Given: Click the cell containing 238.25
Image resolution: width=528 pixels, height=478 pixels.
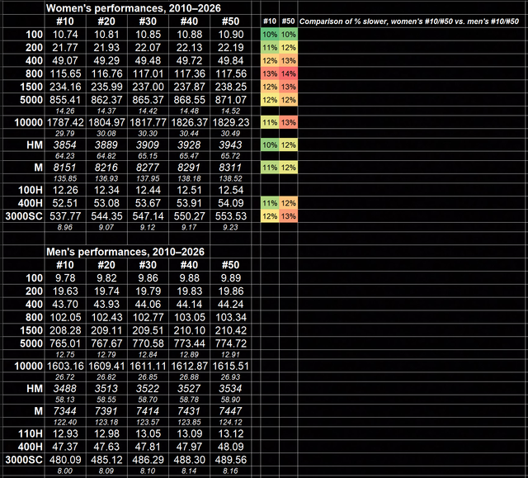Looking at the screenshot, I should coord(231,87).
